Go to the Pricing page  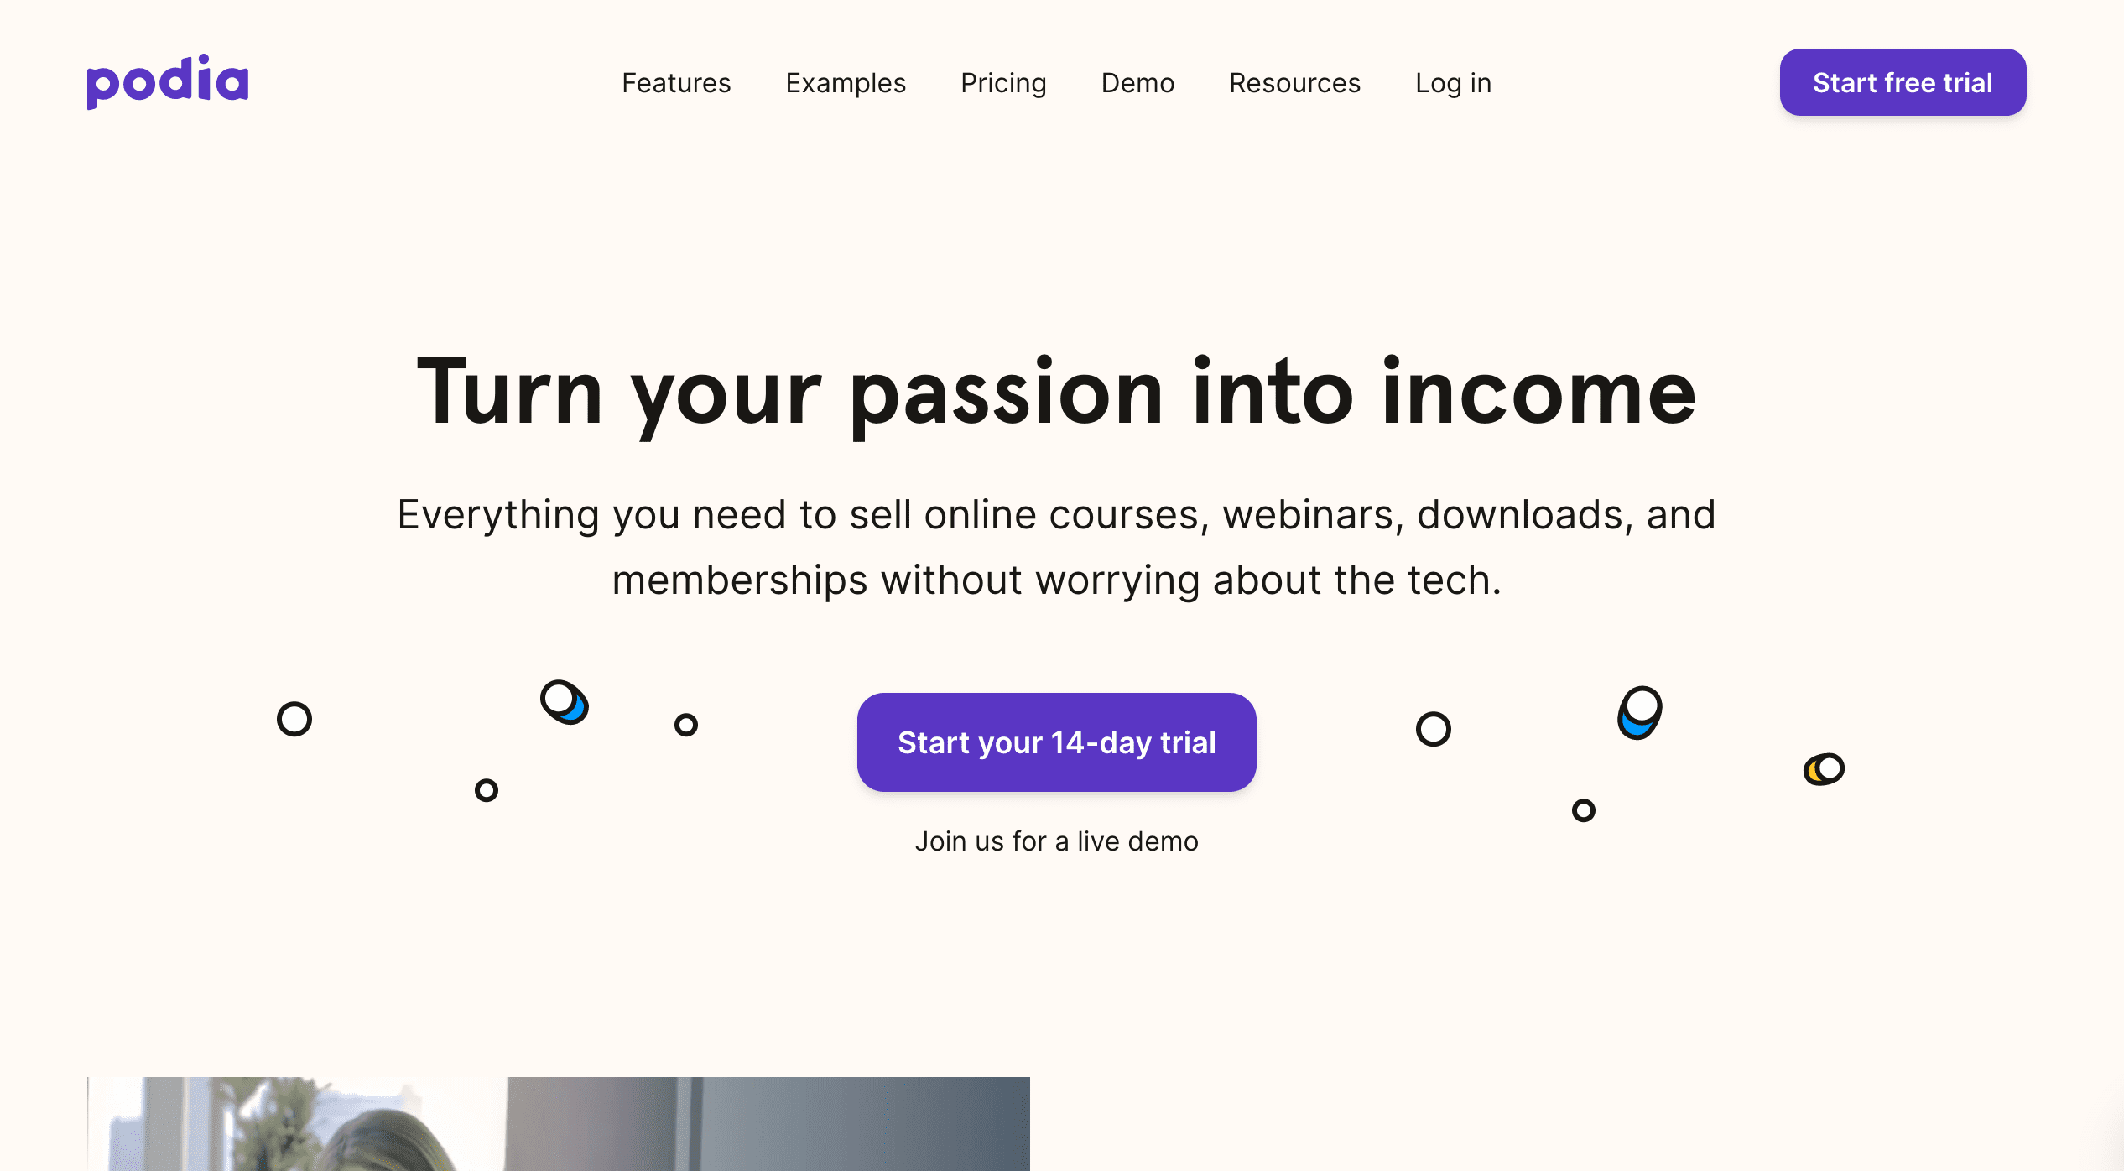[x=1003, y=83]
